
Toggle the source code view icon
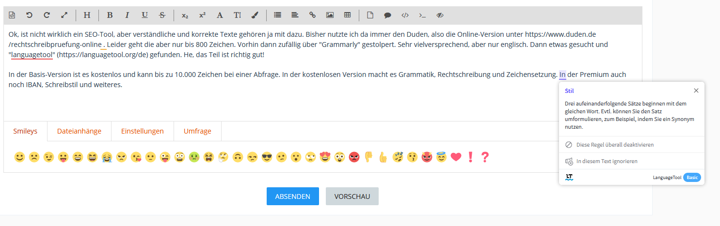(12, 15)
